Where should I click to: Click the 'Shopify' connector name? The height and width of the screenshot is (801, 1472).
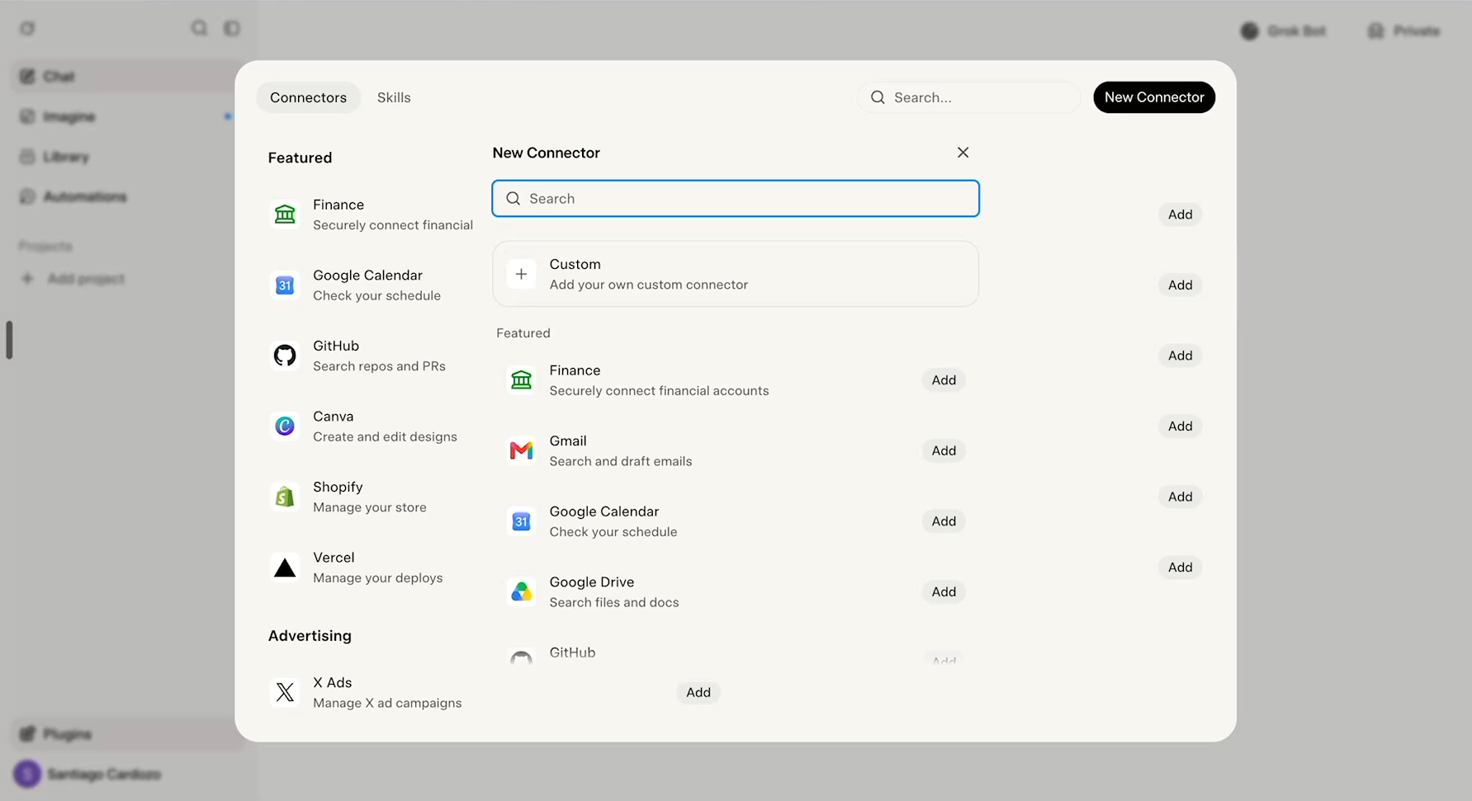point(338,487)
